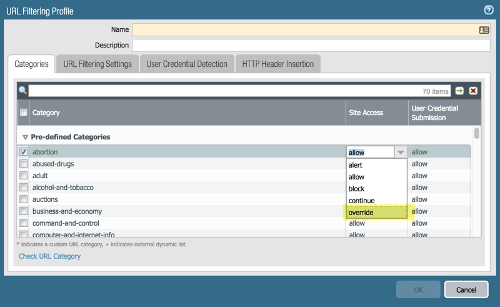Screen dimensions: 500x307
Task: Click the help question mark icon
Action: click(489, 10)
